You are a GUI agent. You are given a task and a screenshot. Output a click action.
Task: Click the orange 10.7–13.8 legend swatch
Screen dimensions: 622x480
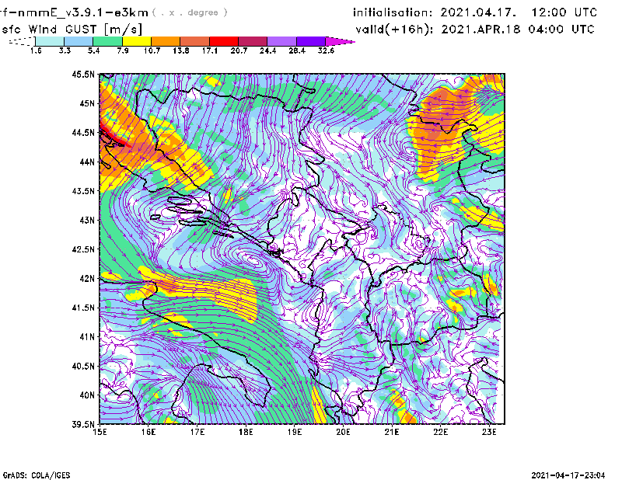[166, 41]
